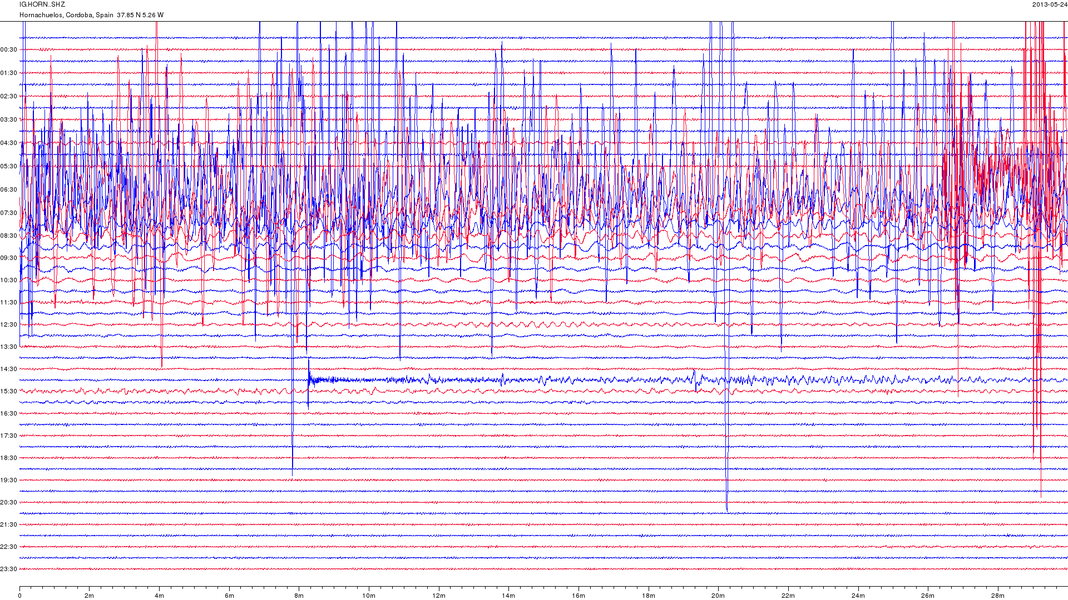The height and width of the screenshot is (600, 1068).
Task: Click the 22:30 time label
Action: [9, 547]
